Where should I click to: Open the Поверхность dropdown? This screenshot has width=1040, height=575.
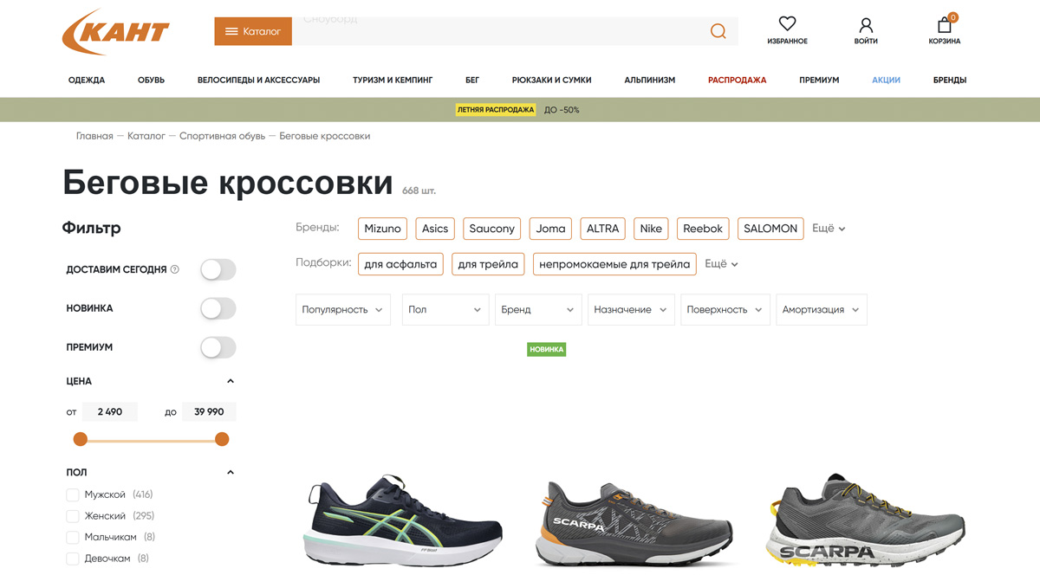[725, 309]
